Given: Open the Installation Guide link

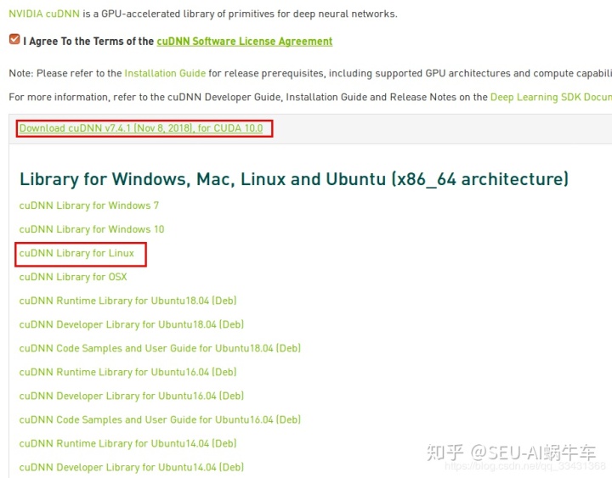Looking at the screenshot, I should pos(165,73).
